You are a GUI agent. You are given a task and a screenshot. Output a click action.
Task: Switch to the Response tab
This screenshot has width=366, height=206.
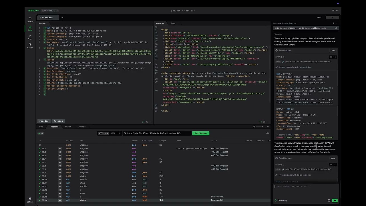tap(160, 23)
